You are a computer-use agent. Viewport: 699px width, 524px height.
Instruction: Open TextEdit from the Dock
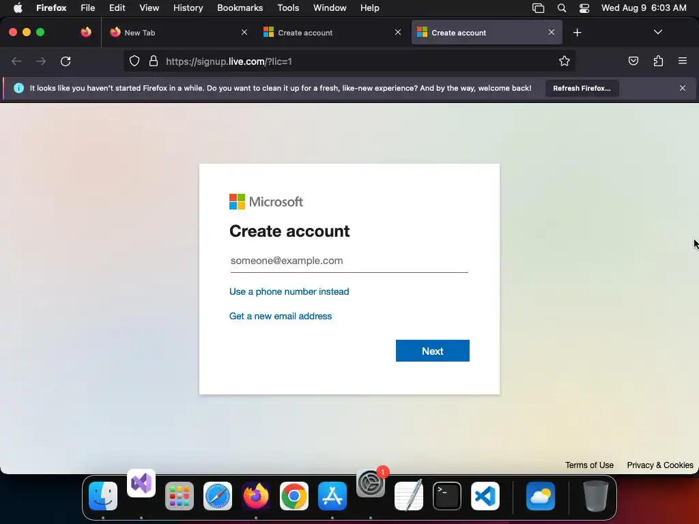(409, 496)
